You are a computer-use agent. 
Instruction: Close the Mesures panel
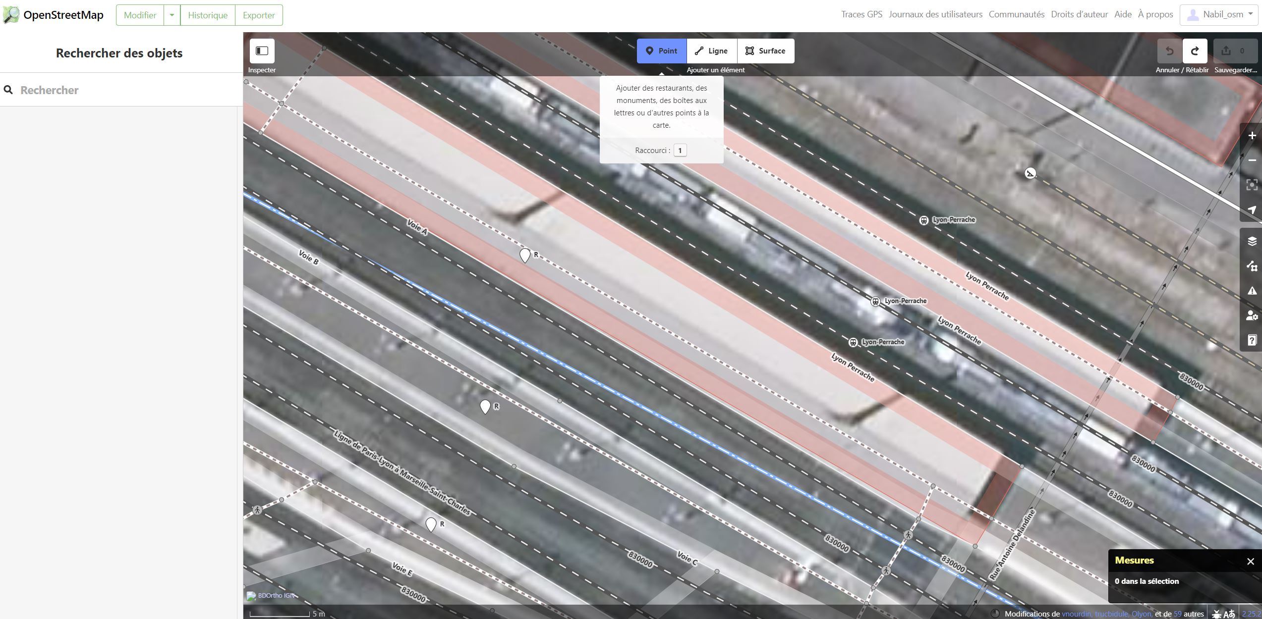[1251, 562]
